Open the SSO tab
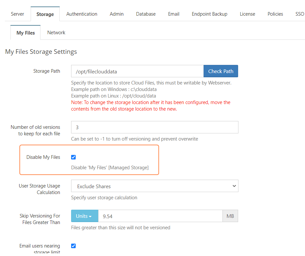 [299, 14]
